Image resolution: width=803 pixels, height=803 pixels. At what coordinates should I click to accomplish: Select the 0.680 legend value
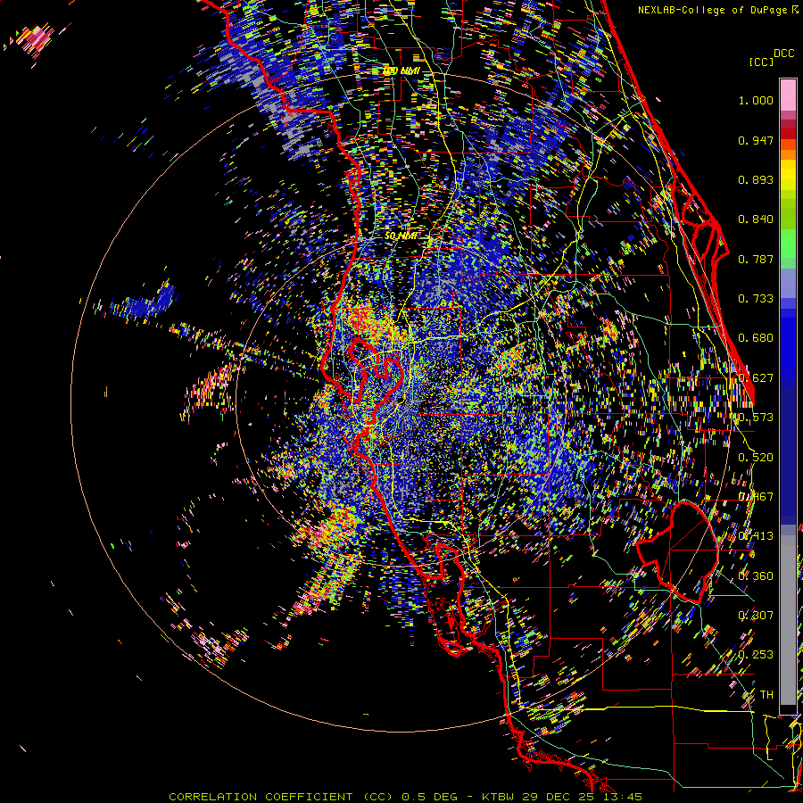[756, 338]
